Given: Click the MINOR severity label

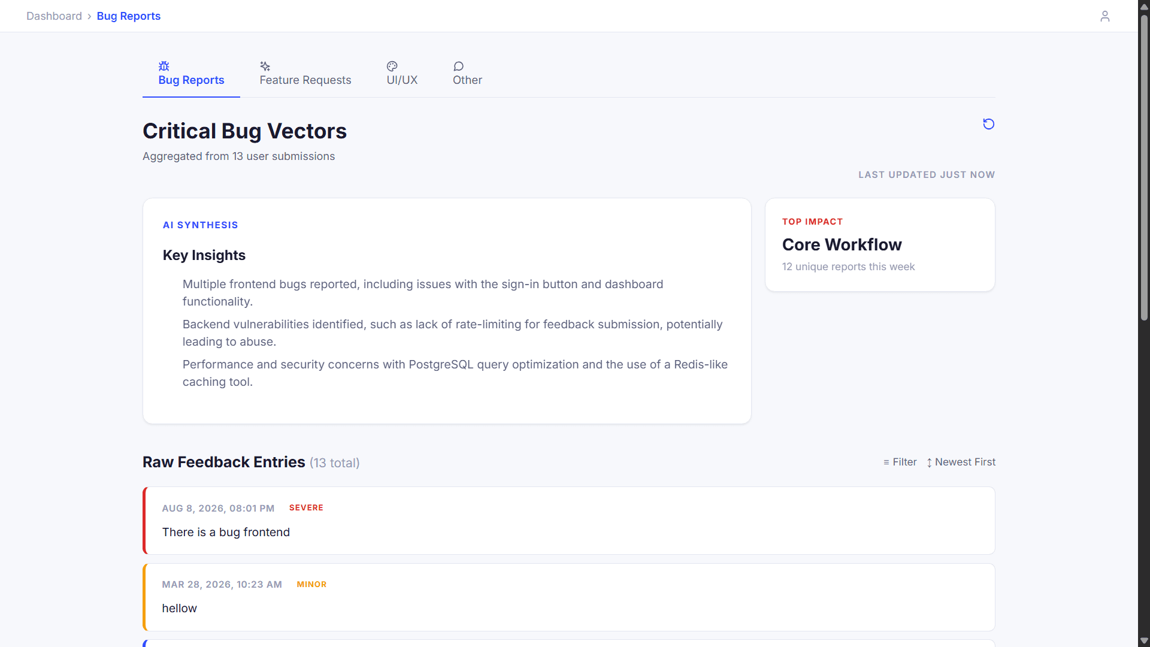Looking at the screenshot, I should [x=311, y=584].
